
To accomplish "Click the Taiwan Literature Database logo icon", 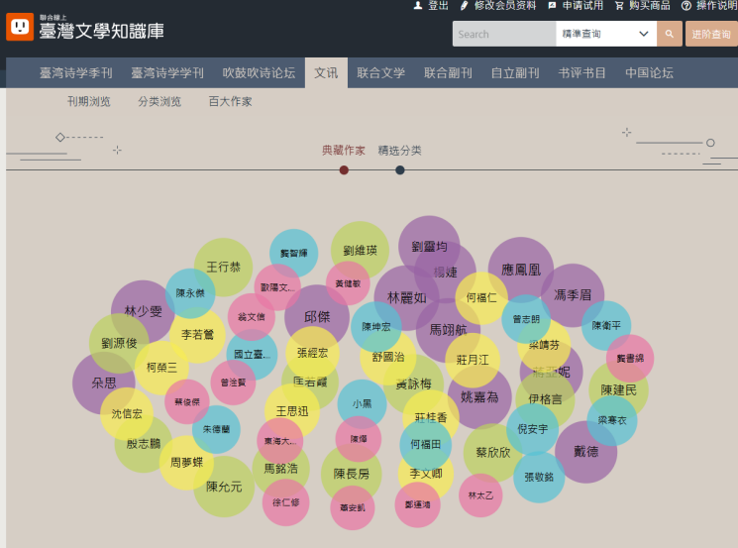I will 20,27.
